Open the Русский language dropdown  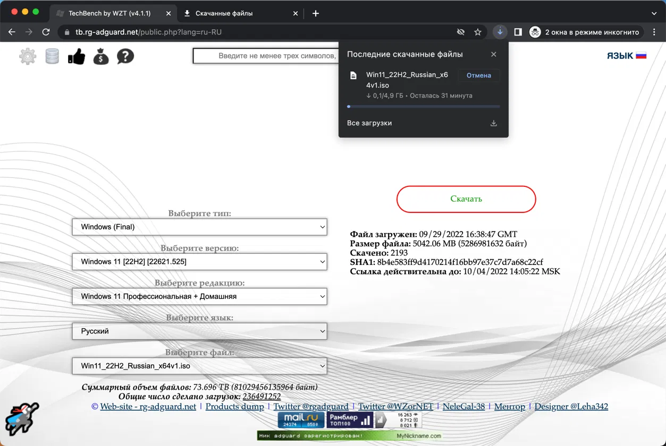tap(199, 331)
